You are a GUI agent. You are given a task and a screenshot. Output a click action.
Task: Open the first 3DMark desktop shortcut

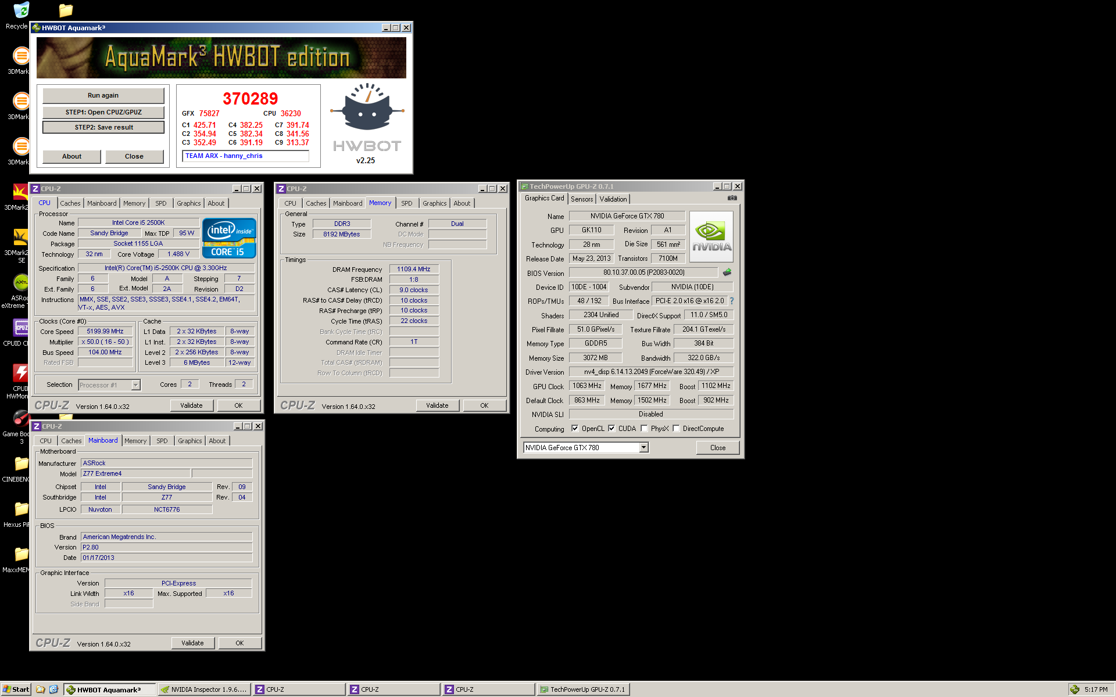(x=21, y=56)
